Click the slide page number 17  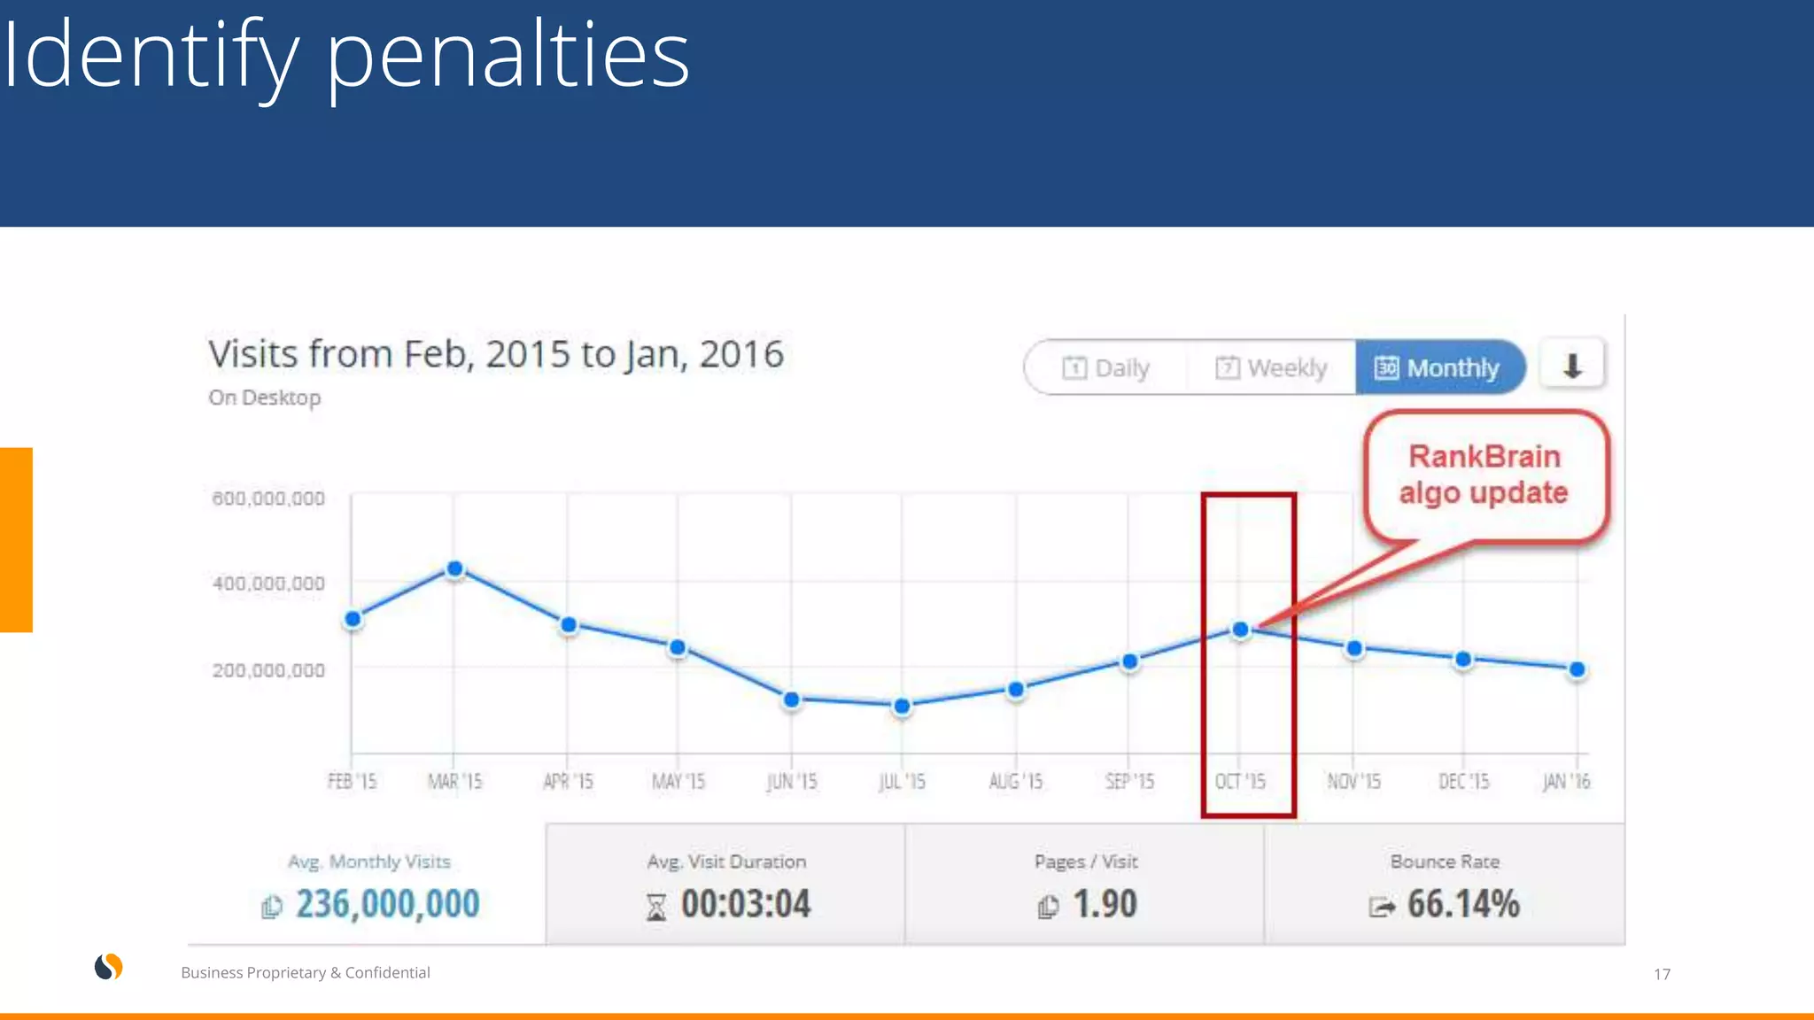(x=1662, y=974)
